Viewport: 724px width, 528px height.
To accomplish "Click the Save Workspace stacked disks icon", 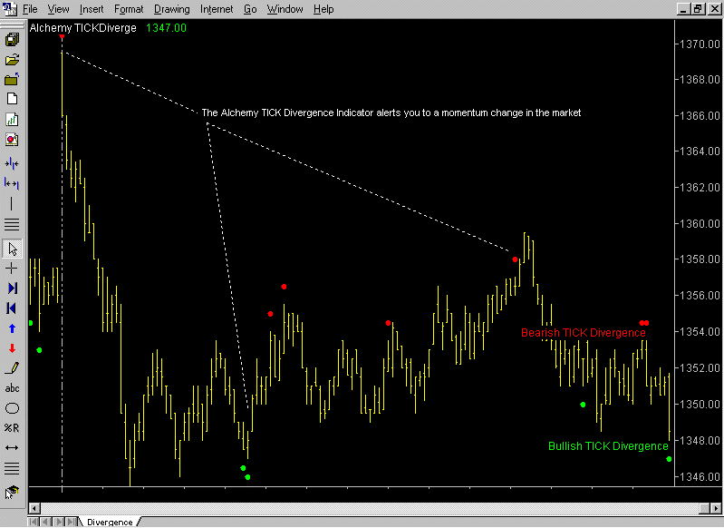I will [12, 39].
